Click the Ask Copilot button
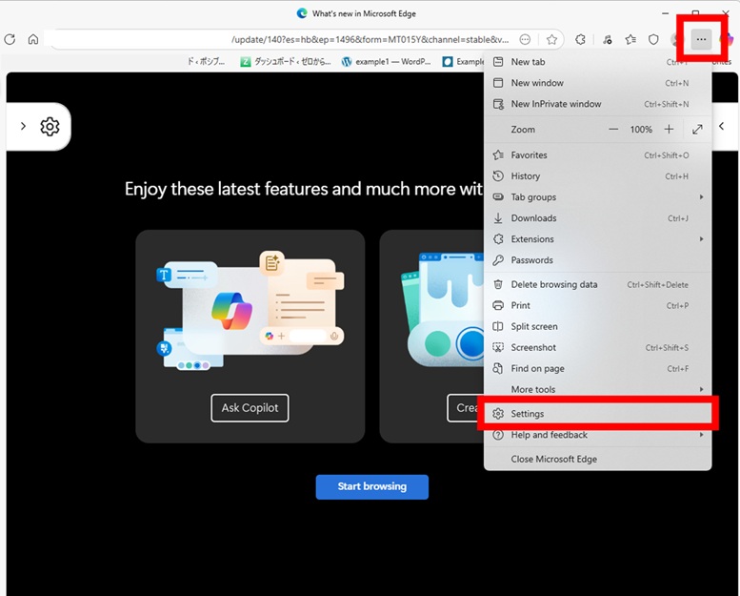Viewport: 740px width, 596px height. (250, 408)
